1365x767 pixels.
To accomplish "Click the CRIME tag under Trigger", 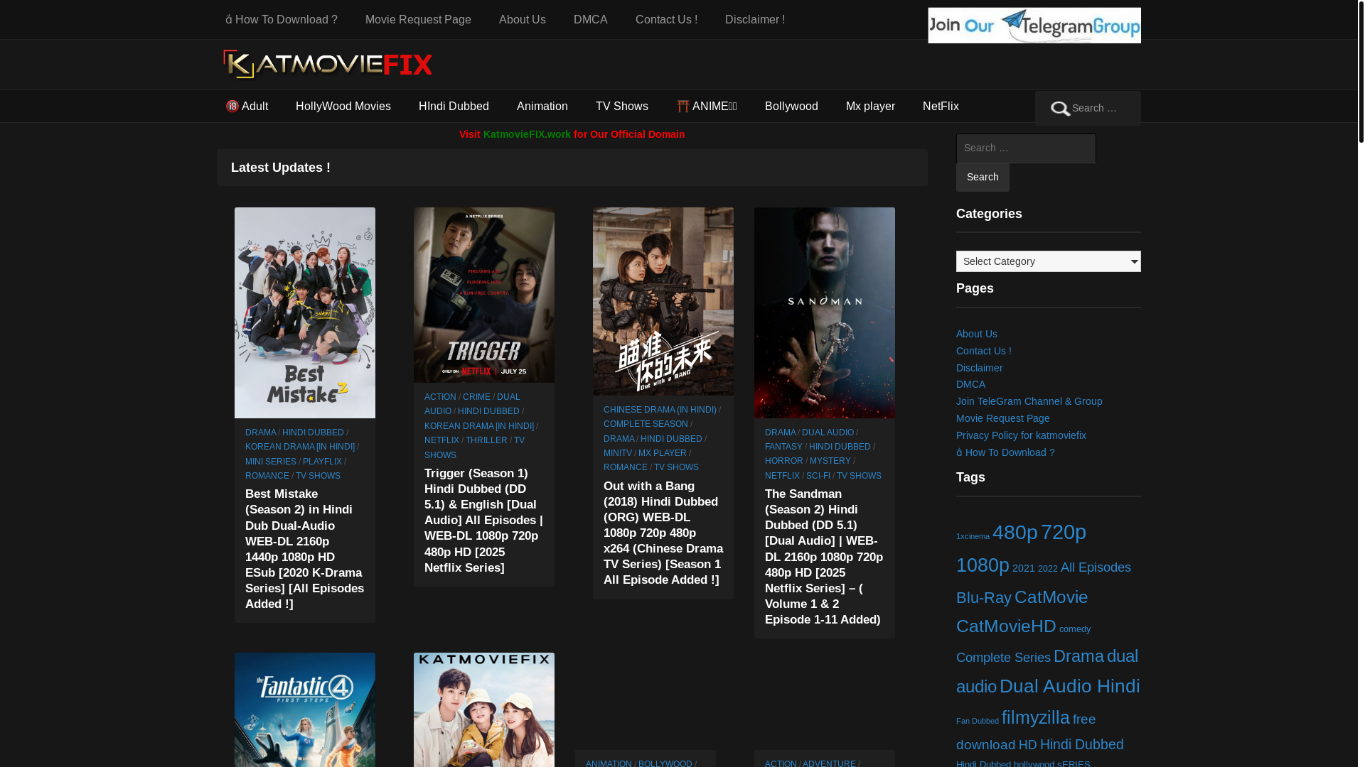I will [x=476, y=397].
